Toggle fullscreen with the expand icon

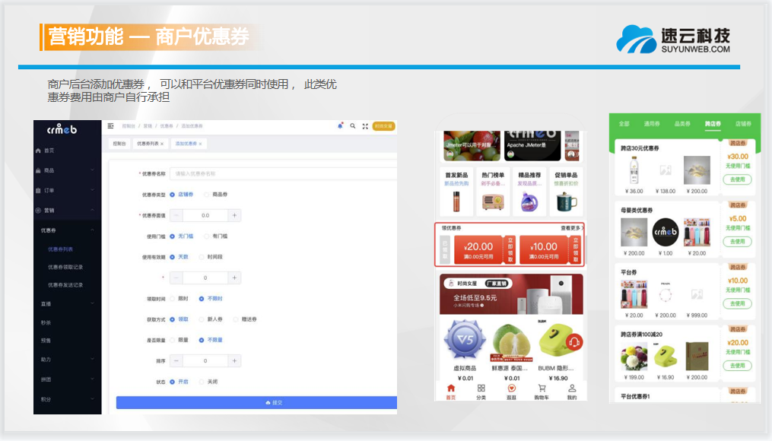click(365, 126)
